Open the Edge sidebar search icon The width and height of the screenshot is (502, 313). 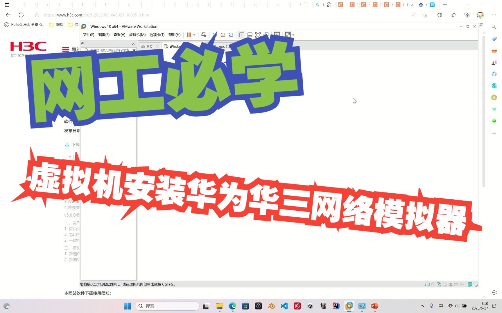click(494, 27)
